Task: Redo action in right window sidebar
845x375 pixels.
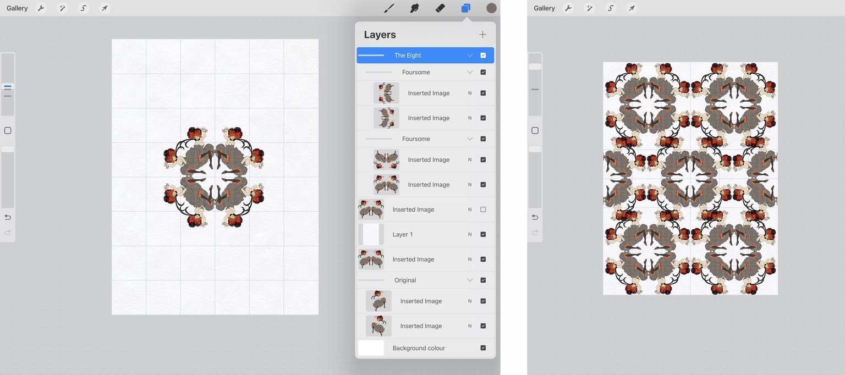Action: [535, 233]
